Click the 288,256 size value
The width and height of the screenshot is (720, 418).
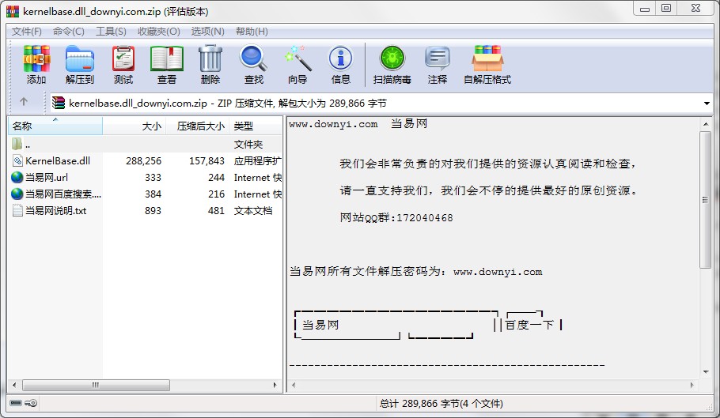tap(144, 161)
